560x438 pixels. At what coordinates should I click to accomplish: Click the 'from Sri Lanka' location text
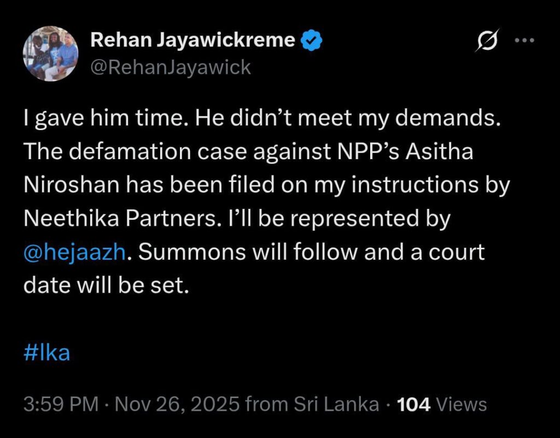[312, 405]
